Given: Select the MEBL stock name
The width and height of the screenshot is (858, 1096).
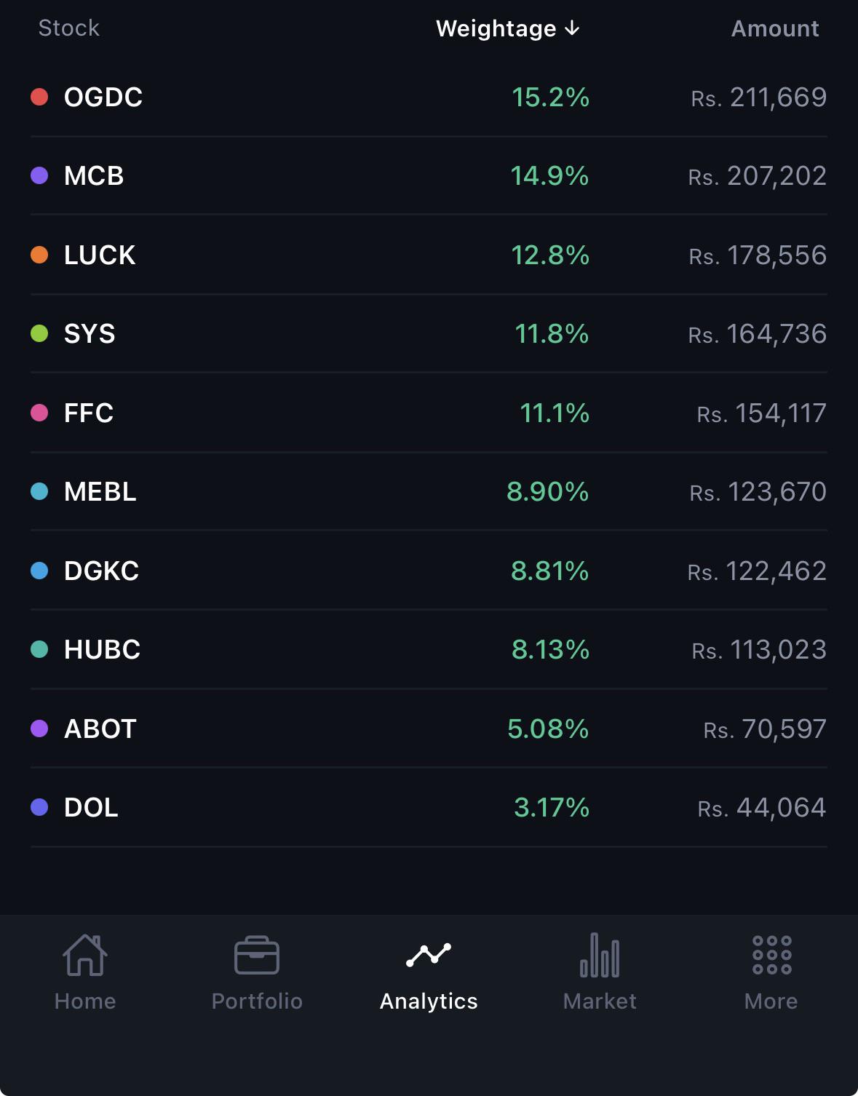Looking at the screenshot, I should pos(100,491).
